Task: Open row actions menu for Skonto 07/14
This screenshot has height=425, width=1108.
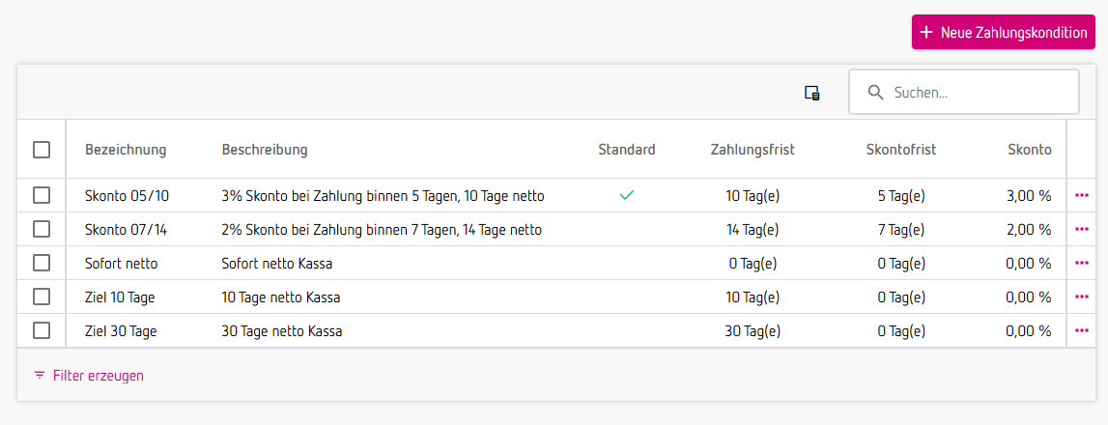Action: [1082, 230]
